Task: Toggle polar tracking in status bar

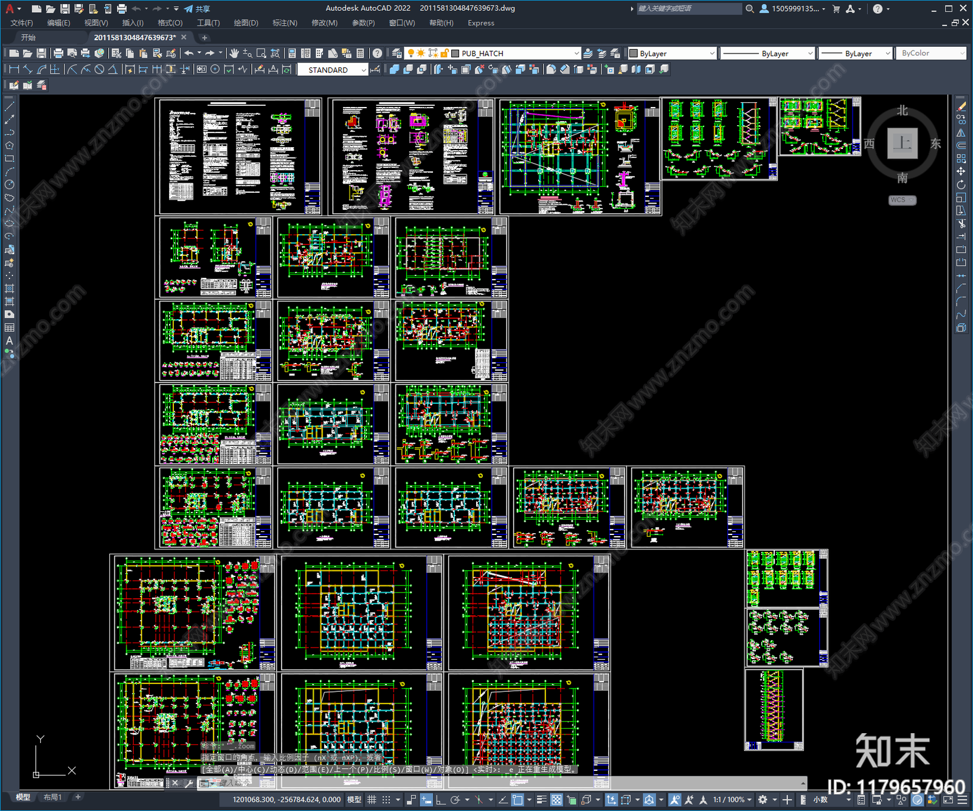Action: (455, 799)
